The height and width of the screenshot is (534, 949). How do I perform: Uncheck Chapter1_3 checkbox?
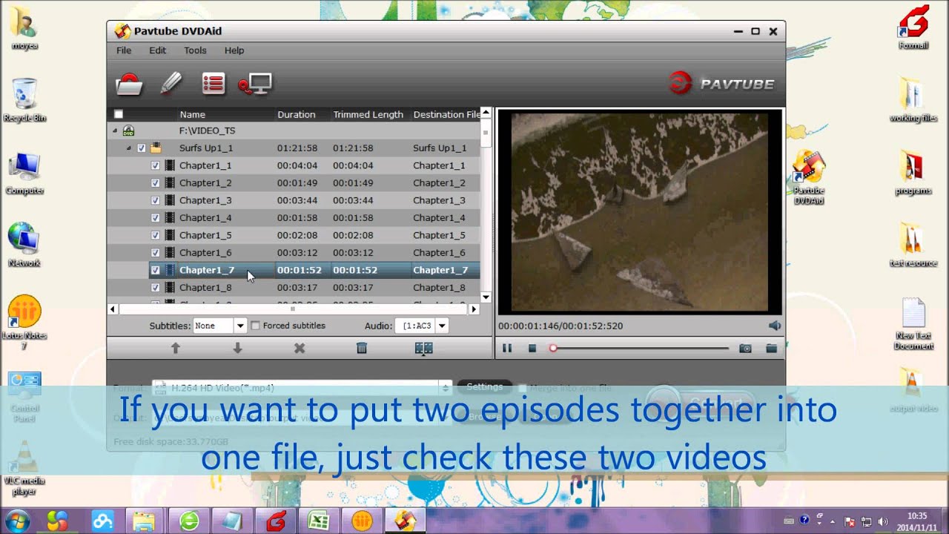[155, 200]
